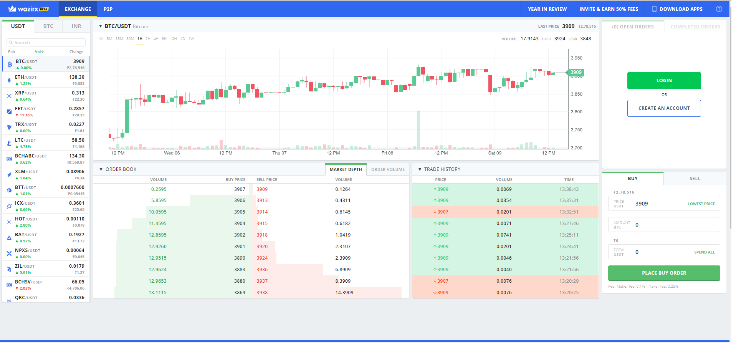Click the NPXS coin icon
Viewport: 736px width, 343px height.
(x=9, y=254)
